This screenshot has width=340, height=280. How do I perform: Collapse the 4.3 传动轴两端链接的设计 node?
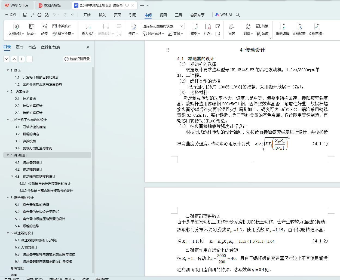[x=12, y=176]
